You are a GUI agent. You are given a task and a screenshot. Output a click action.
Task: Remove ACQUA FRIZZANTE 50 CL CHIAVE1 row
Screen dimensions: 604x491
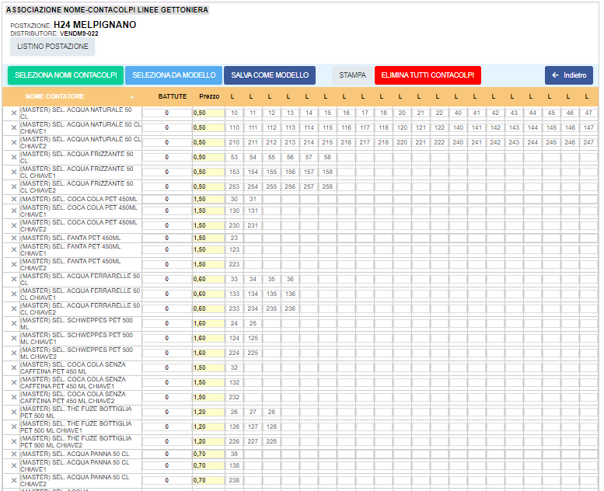click(14, 172)
